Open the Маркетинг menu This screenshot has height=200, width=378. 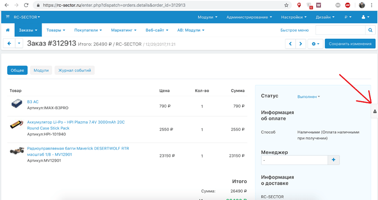[124, 30]
